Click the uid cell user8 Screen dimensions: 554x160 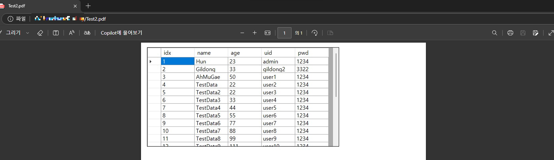pos(278,131)
